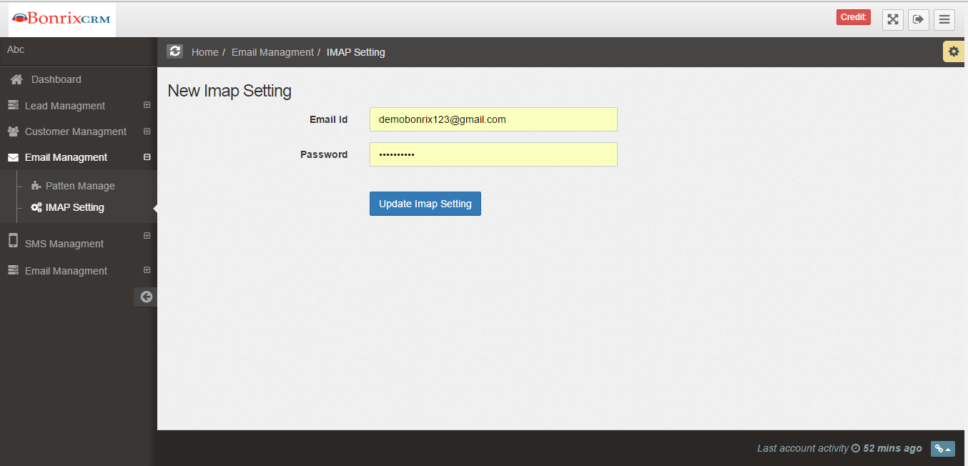This screenshot has height=466, width=968.
Task: Open Customer Managment menu
Action: (x=76, y=132)
